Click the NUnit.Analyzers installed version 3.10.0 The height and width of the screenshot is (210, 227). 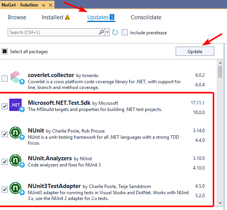click(199, 158)
